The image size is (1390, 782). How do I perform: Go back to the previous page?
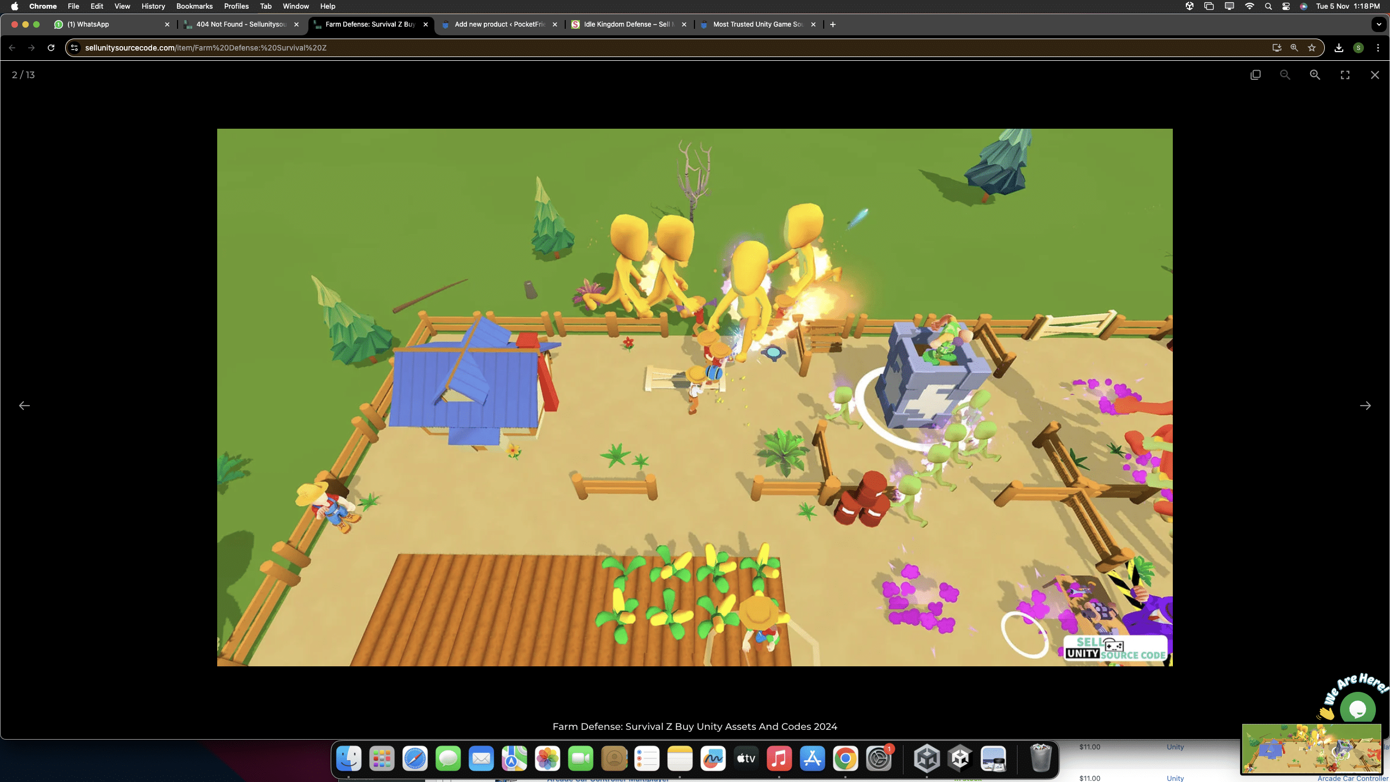[x=12, y=48]
